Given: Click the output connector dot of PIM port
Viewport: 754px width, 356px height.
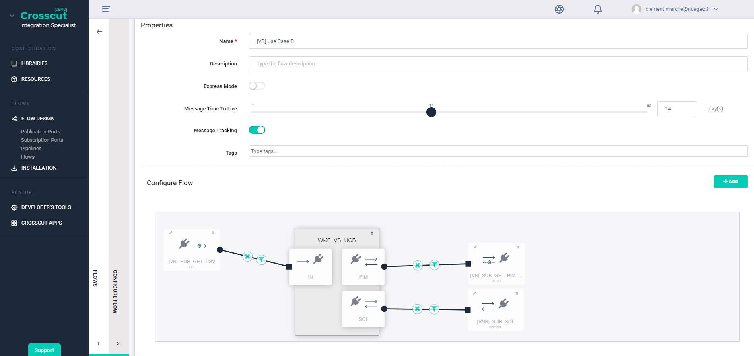Looking at the screenshot, I should click(x=384, y=266).
